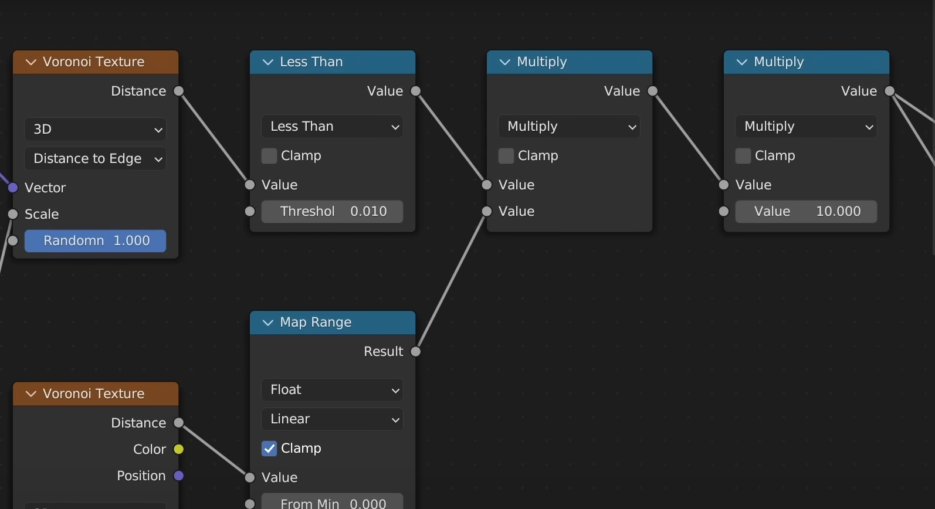The width and height of the screenshot is (935, 509).
Task: Enable Clamp in the Less Than node
Action: click(269, 156)
